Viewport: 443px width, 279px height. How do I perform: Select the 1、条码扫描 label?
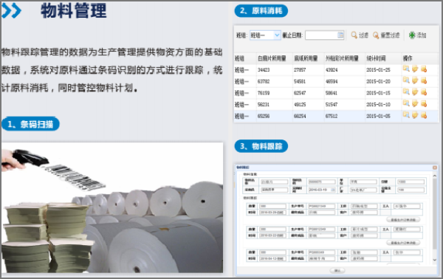coord(30,124)
